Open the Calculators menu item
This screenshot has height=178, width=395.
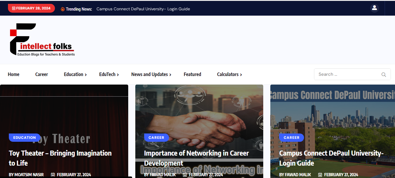click(x=228, y=74)
